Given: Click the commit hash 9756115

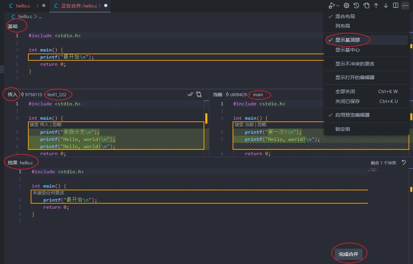Looking at the screenshot, I should click(33, 94).
